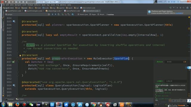Click the prepareForExecution identifier
This screenshot has height=107, width=191.
pos(67,59)
